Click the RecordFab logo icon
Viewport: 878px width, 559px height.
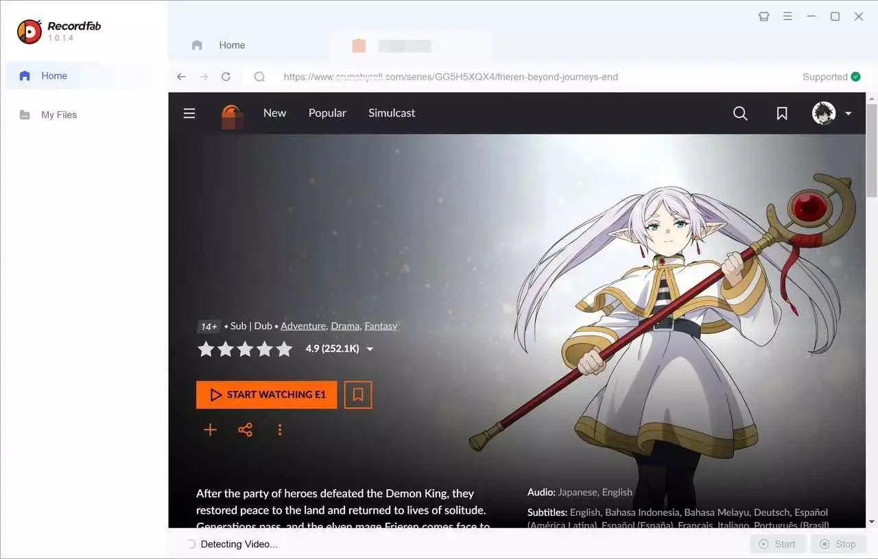(x=29, y=32)
